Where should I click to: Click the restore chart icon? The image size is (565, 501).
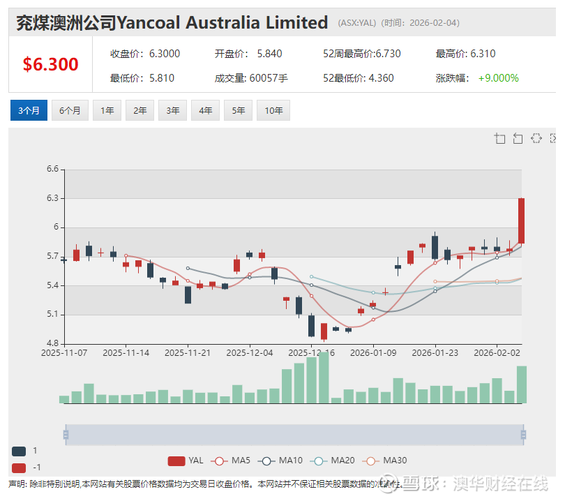(x=536, y=138)
